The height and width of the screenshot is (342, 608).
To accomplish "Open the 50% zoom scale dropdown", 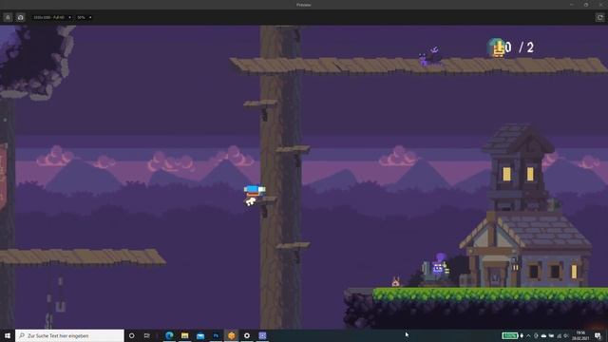I will 85,17.
